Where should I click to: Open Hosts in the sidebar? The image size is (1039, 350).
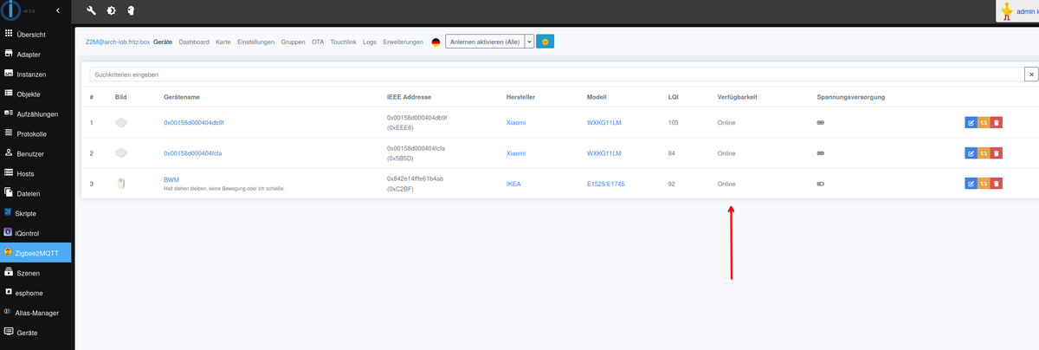(36, 173)
